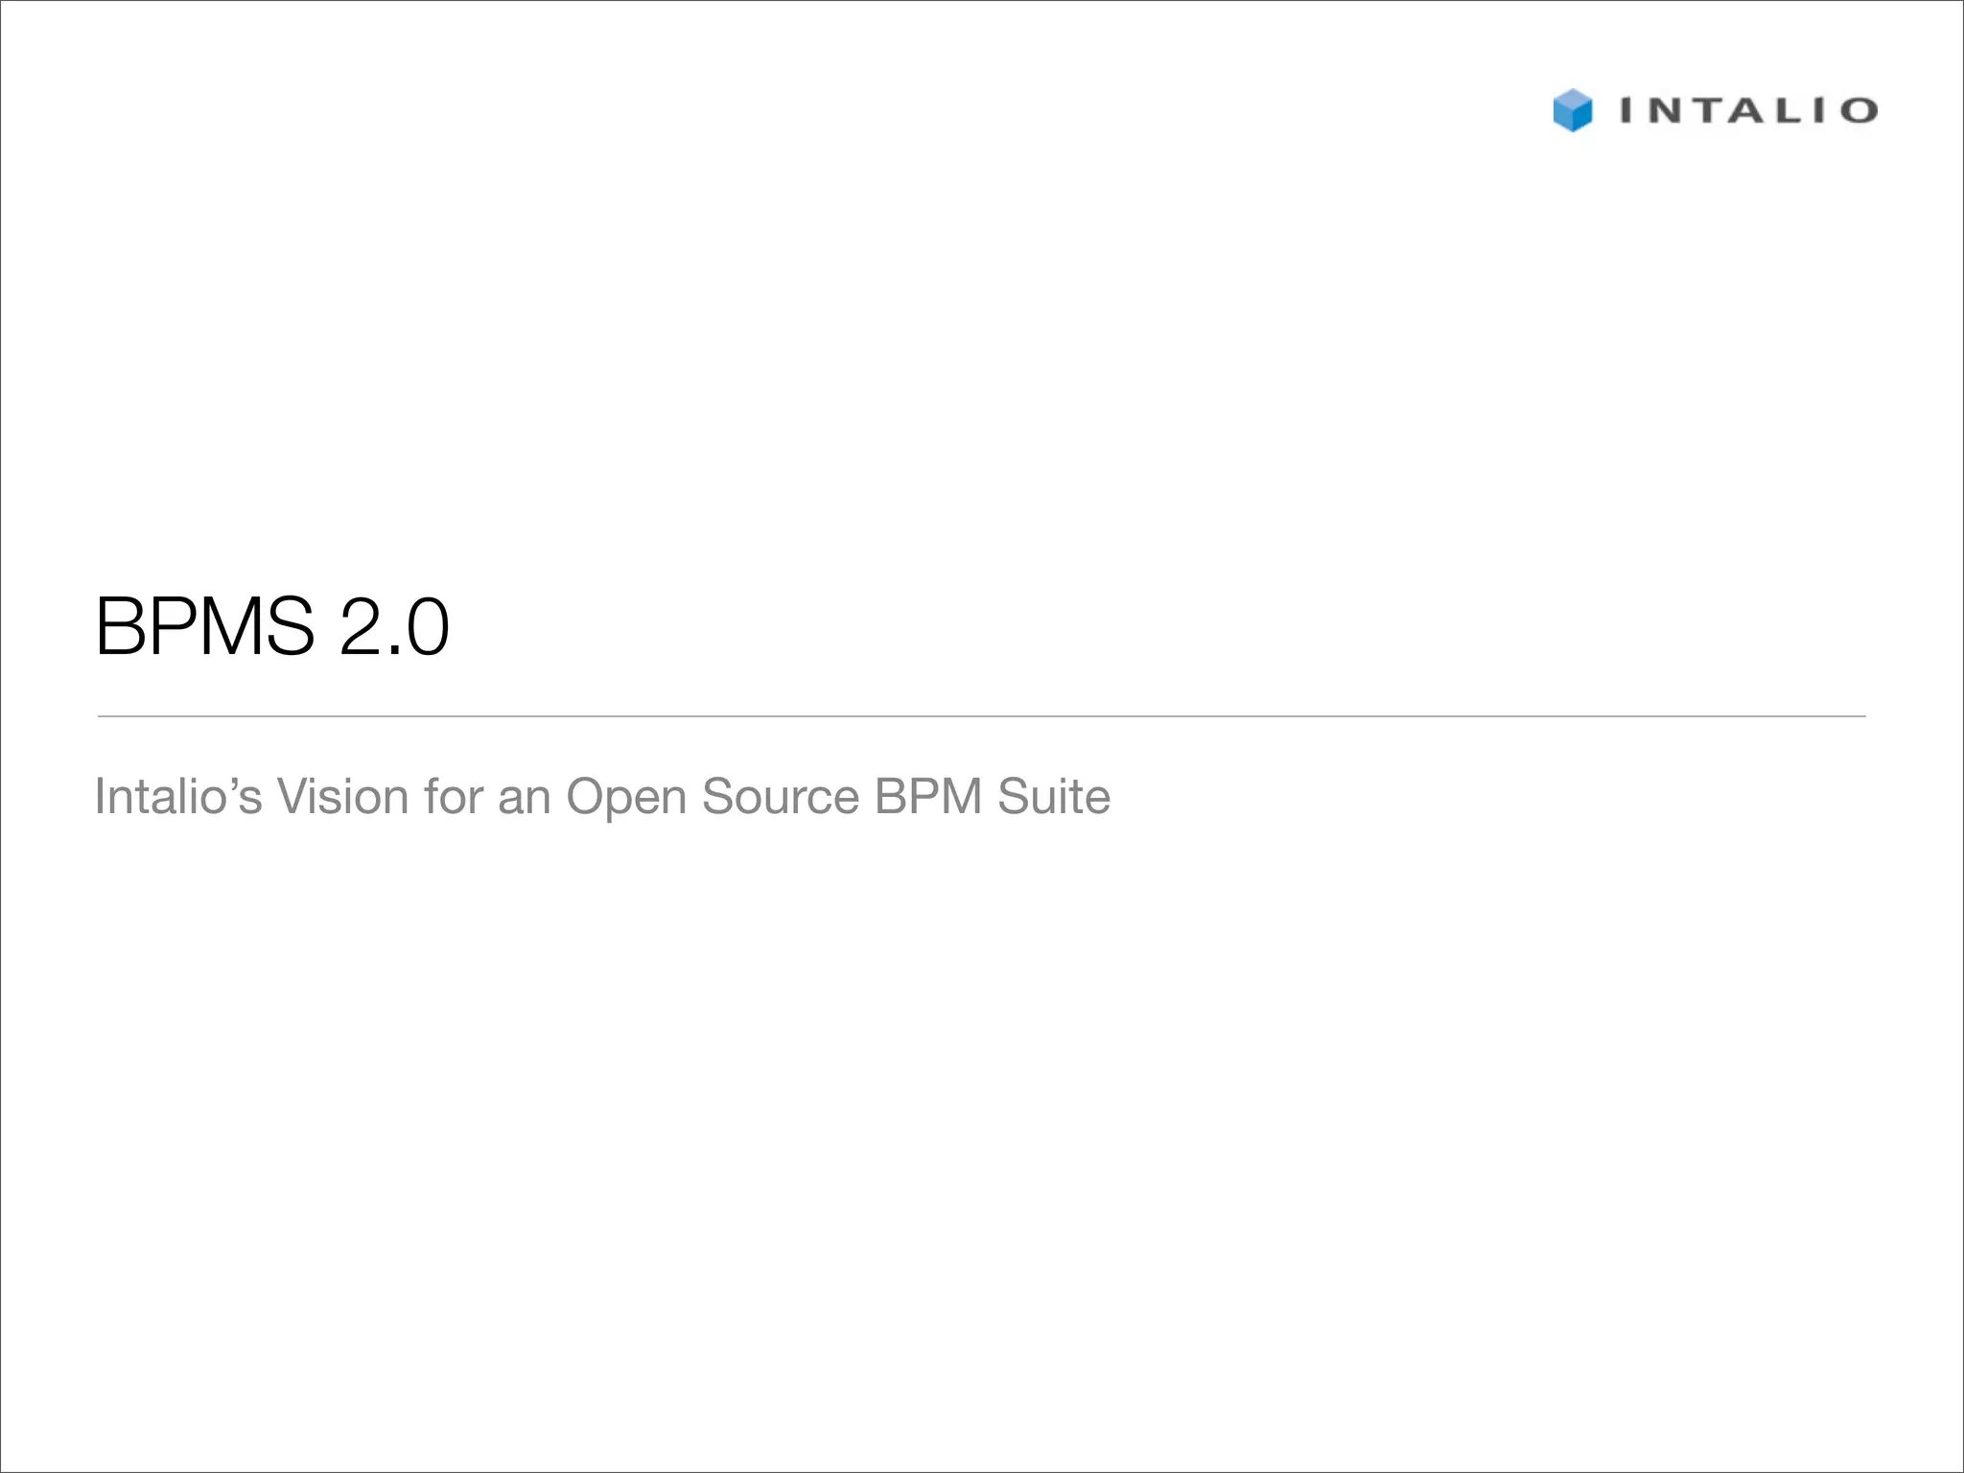This screenshot has width=1964, height=1473.
Task: Click the word Vision in the subtitle
Action: [343, 796]
